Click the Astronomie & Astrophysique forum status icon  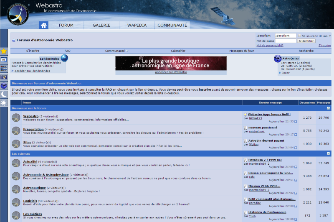[16, 176]
